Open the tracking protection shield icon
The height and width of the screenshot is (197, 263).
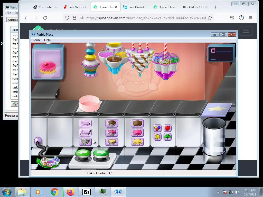(67, 18)
